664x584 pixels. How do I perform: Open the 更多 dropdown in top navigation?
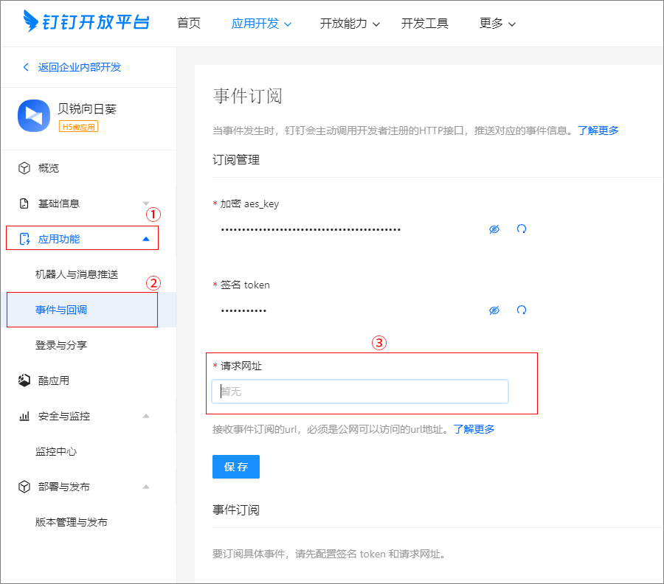pyautogui.click(x=497, y=24)
